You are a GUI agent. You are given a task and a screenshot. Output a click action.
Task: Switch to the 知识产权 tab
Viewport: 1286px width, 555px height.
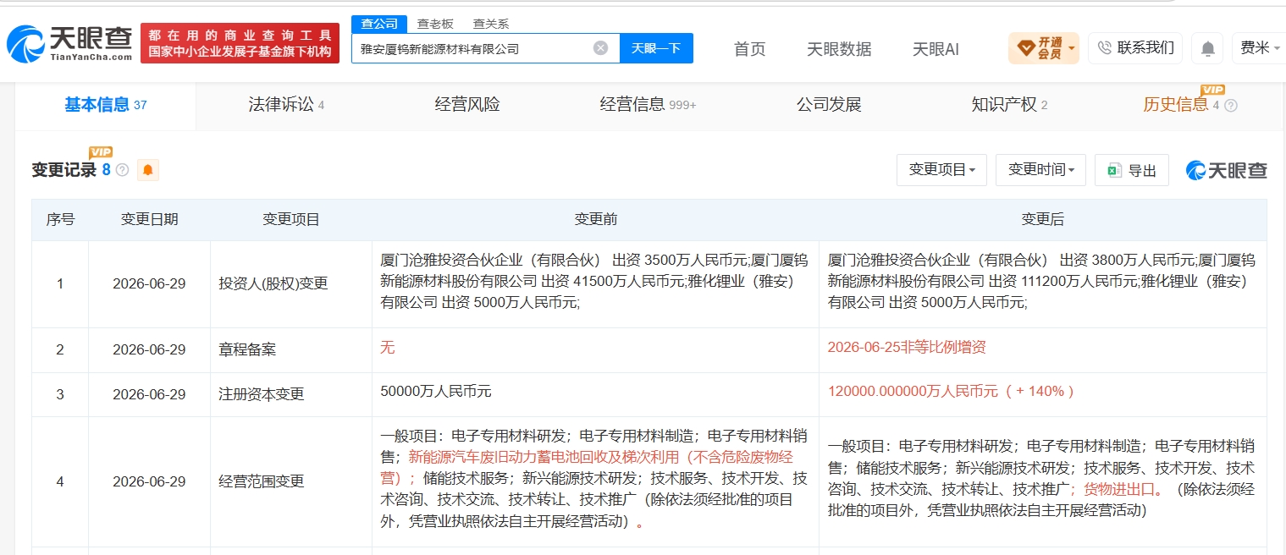[x=1009, y=105]
